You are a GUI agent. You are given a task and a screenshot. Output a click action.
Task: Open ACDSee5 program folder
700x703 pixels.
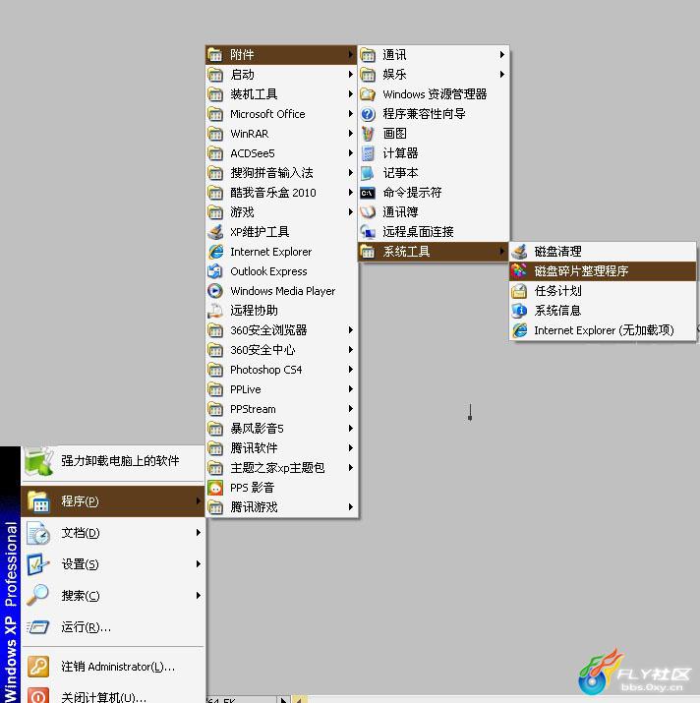(281, 153)
